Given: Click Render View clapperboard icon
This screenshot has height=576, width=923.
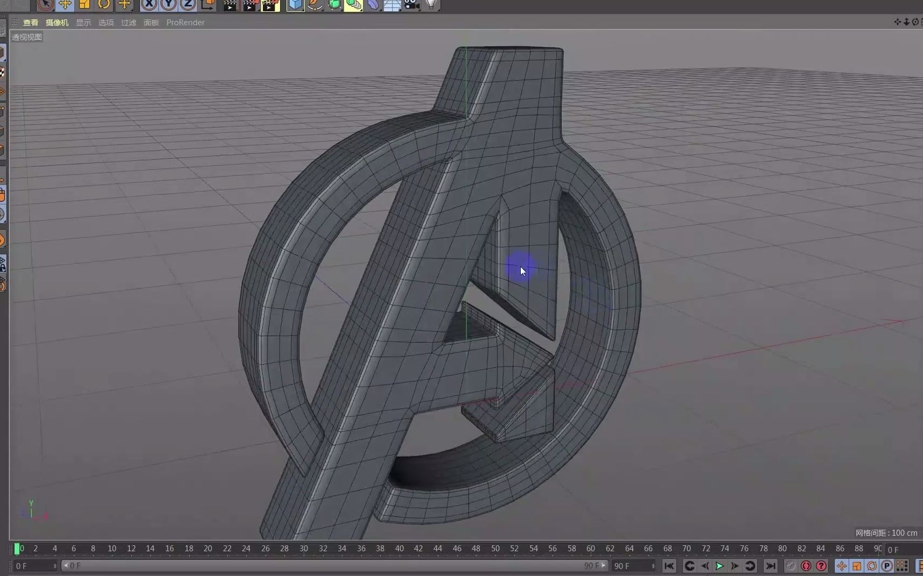Looking at the screenshot, I should (230, 5).
